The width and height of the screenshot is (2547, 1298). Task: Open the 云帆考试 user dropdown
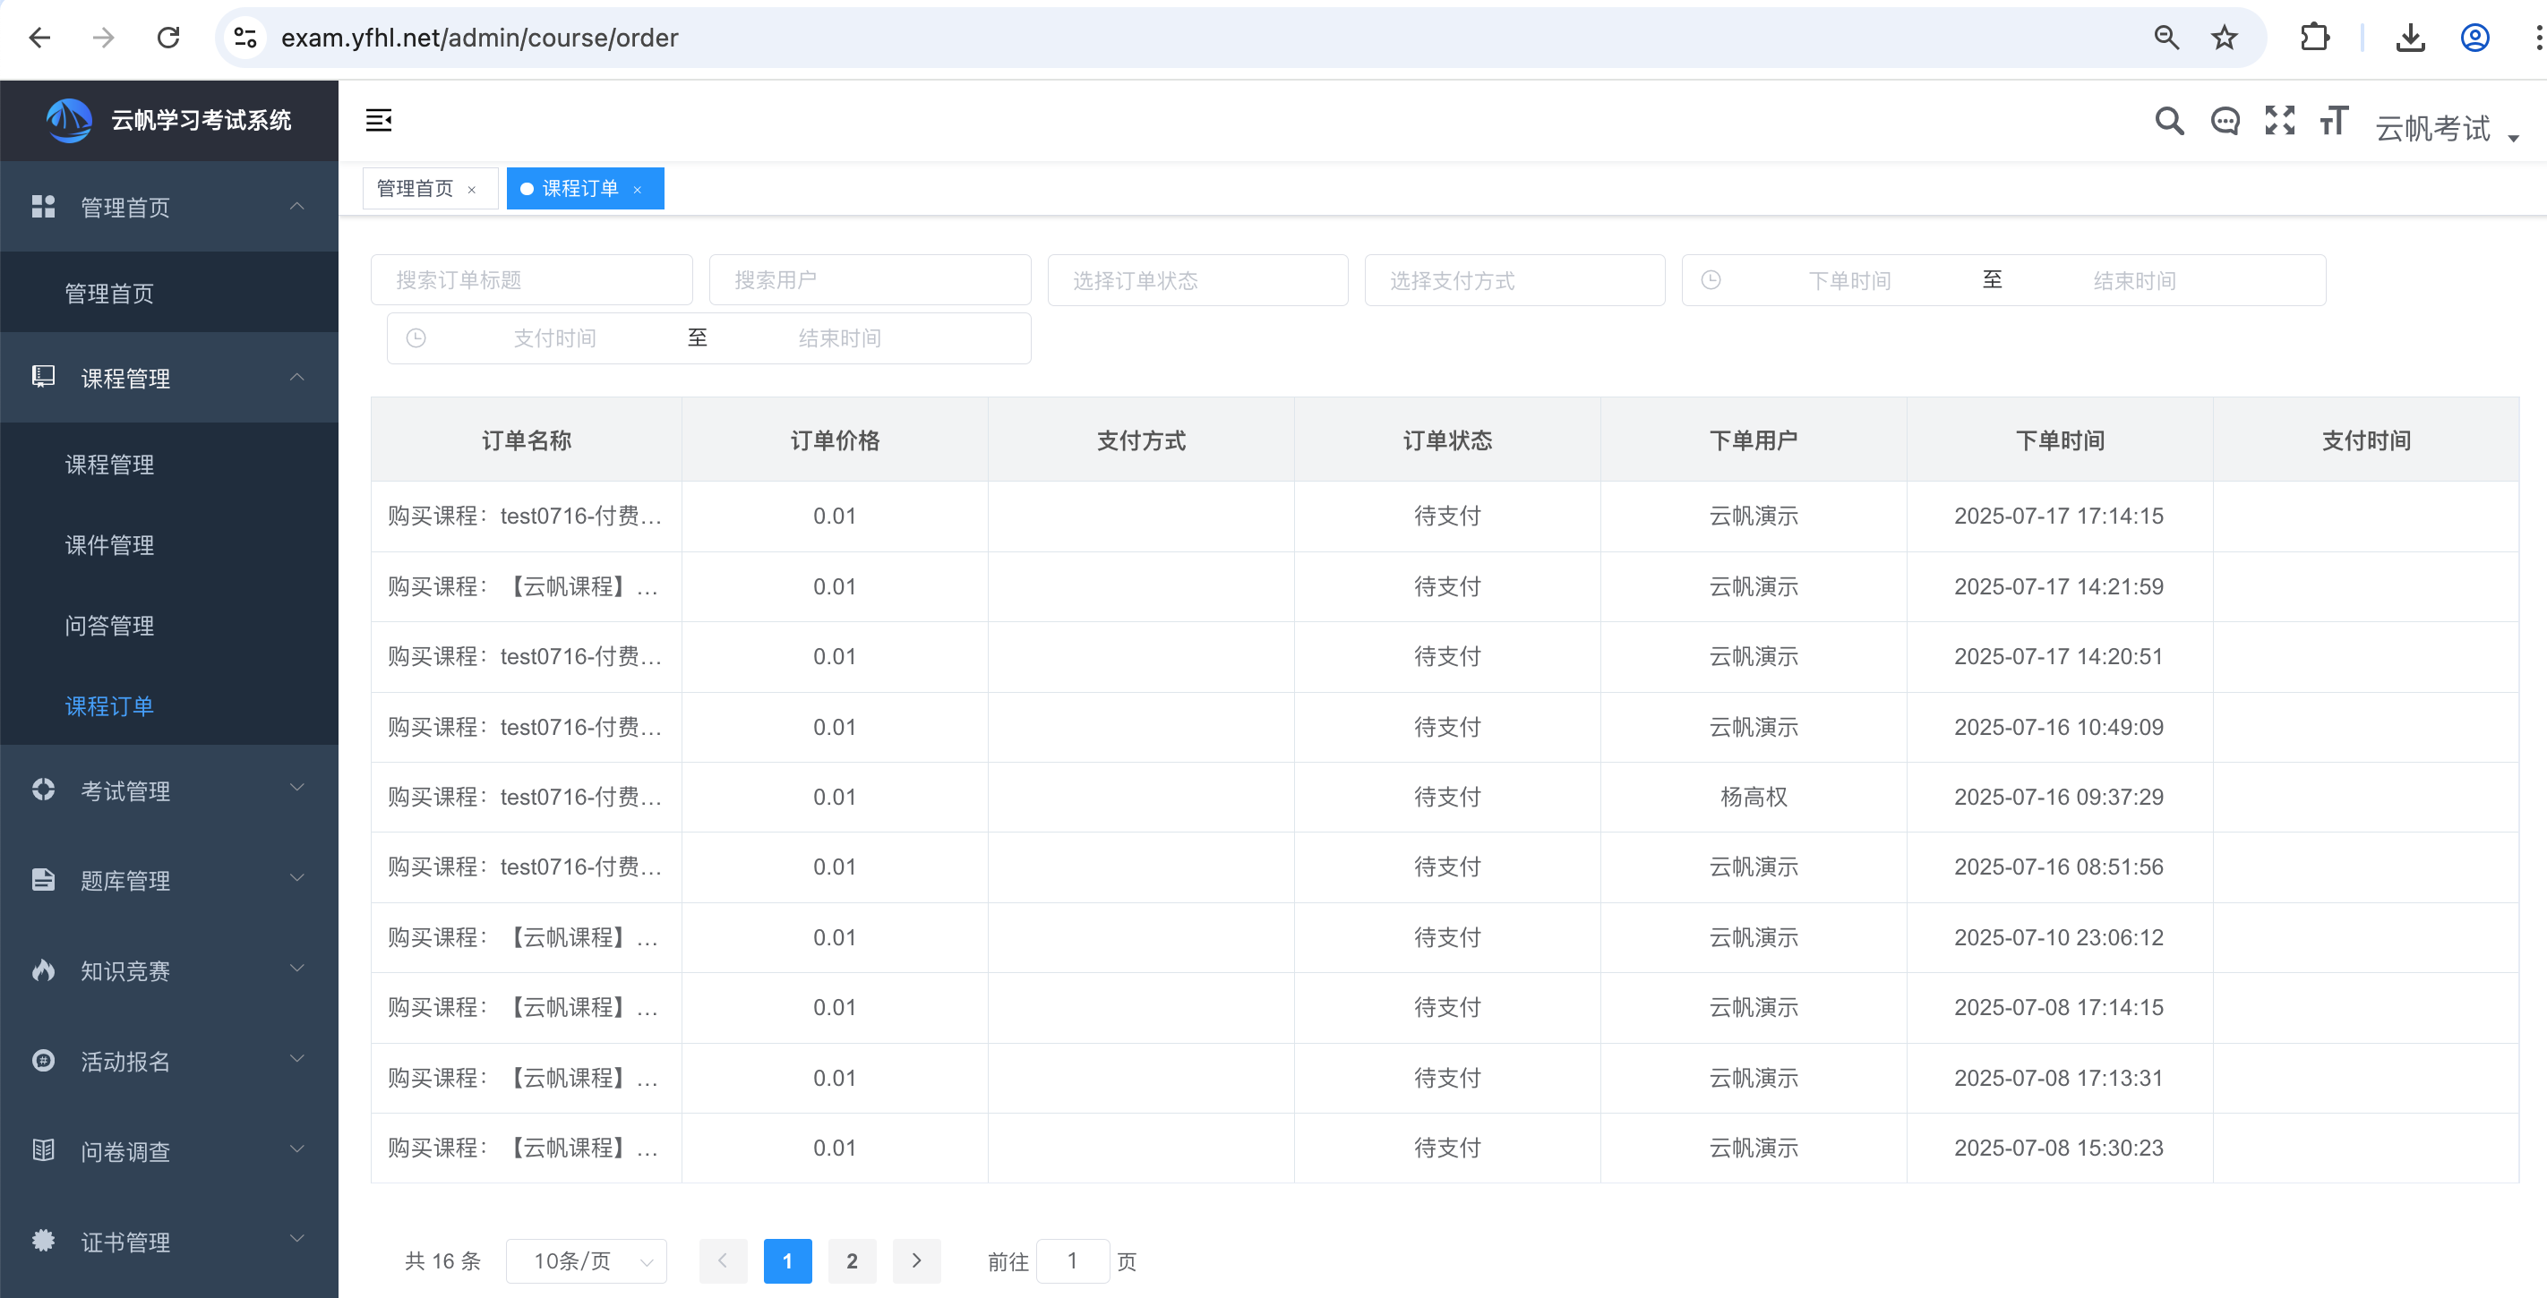point(2447,129)
